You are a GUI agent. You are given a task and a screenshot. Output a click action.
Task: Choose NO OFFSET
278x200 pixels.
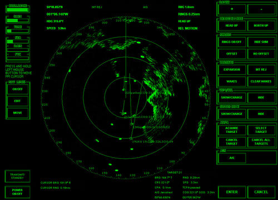point(261,54)
